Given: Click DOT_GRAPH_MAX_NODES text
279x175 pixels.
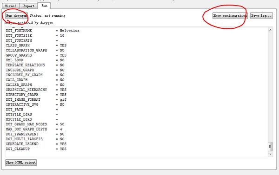Looking at the screenshot, I should pos(27,124).
